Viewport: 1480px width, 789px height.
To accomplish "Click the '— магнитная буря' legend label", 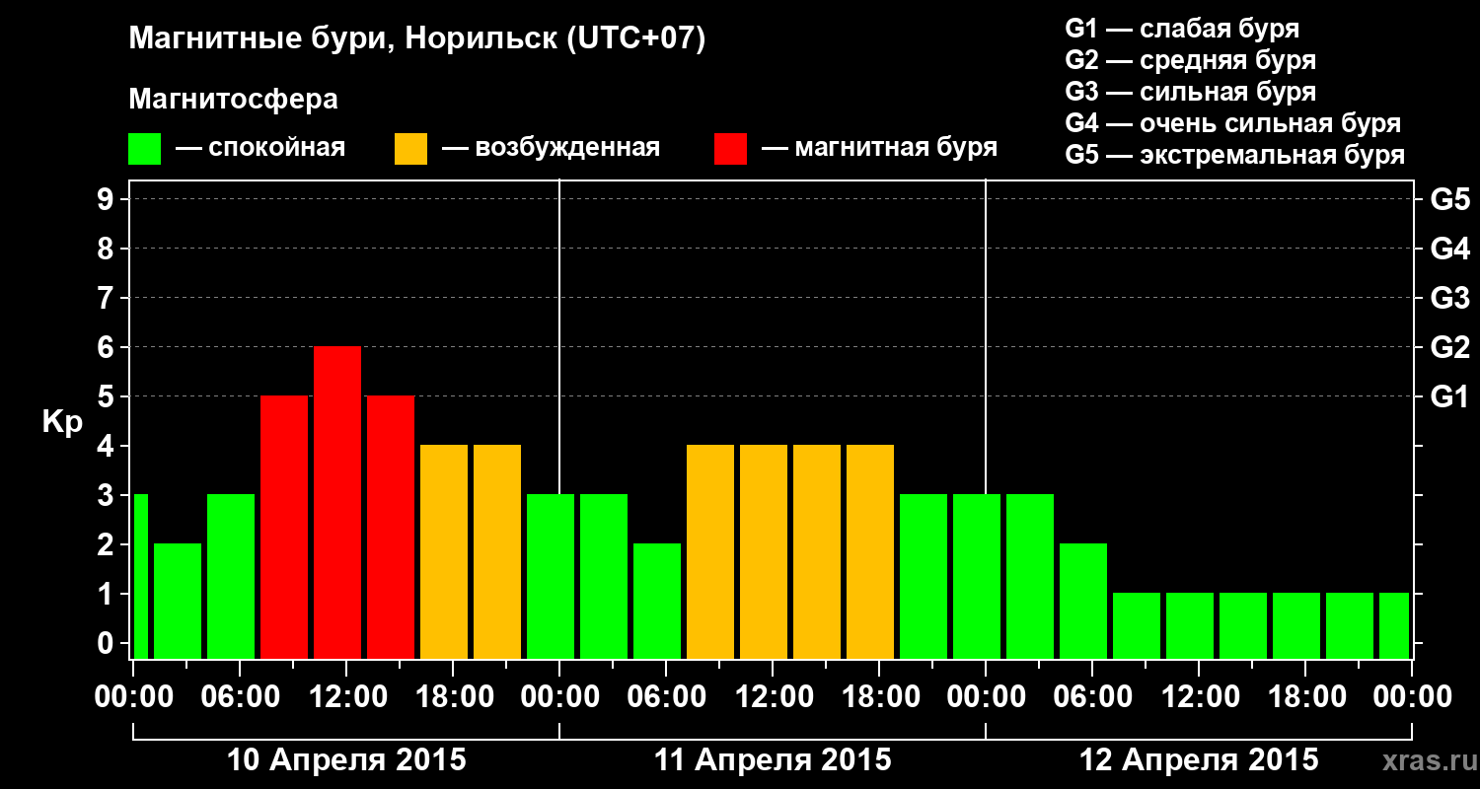I will (879, 148).
